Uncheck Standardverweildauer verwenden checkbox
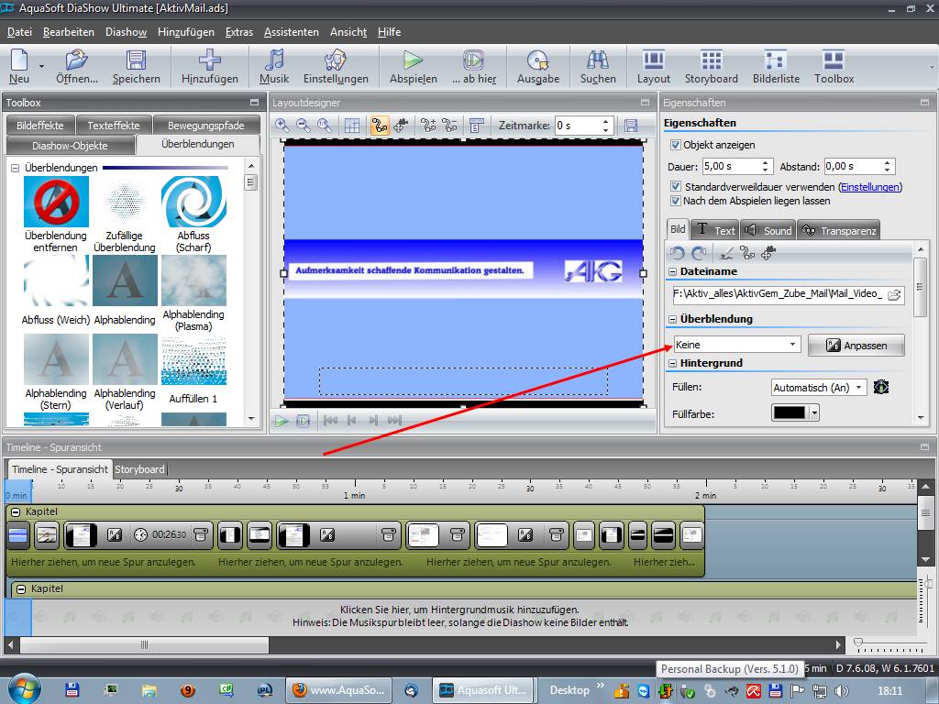 coord(676,187)
